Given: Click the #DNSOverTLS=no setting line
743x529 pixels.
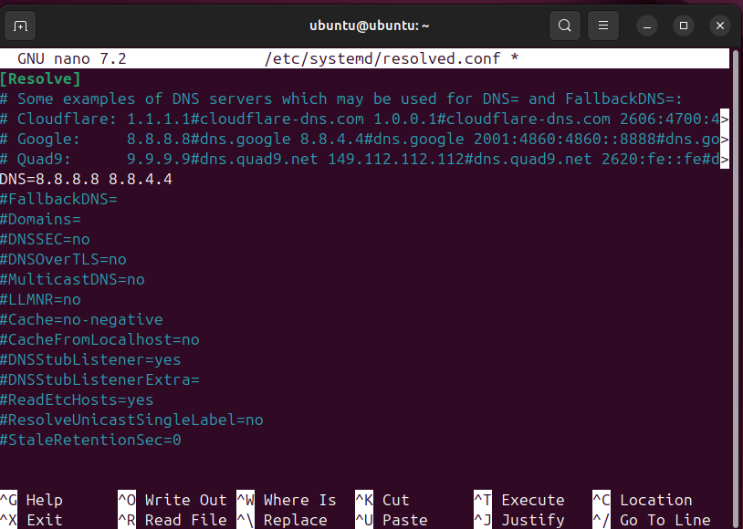Looking at the screenshot, I should pyautogui.click(x=63, y=259).
